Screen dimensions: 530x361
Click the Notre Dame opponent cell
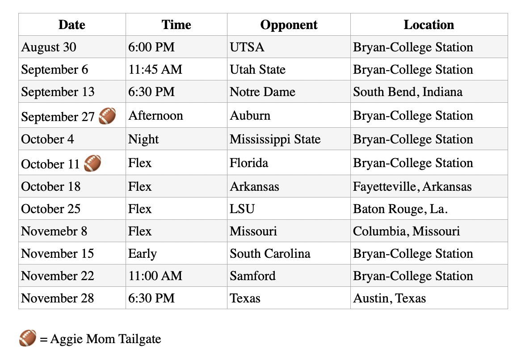(x=289, y=91)
